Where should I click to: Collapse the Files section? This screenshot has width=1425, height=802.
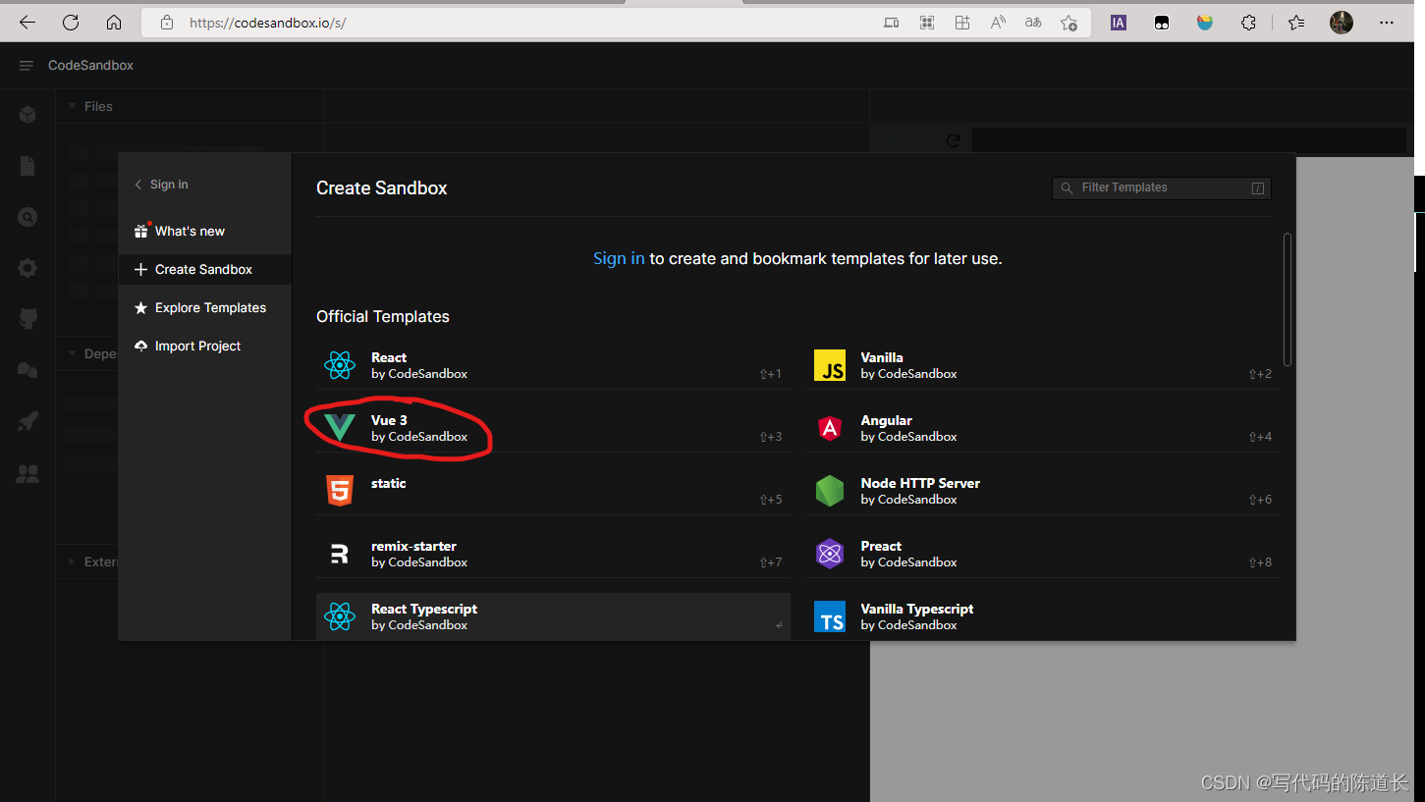[90, 106]
